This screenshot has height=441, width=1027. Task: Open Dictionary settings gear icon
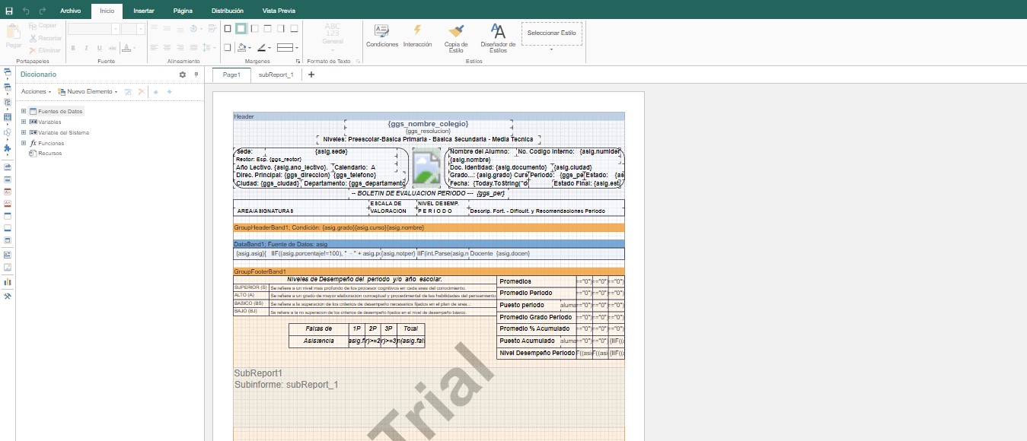182,75
